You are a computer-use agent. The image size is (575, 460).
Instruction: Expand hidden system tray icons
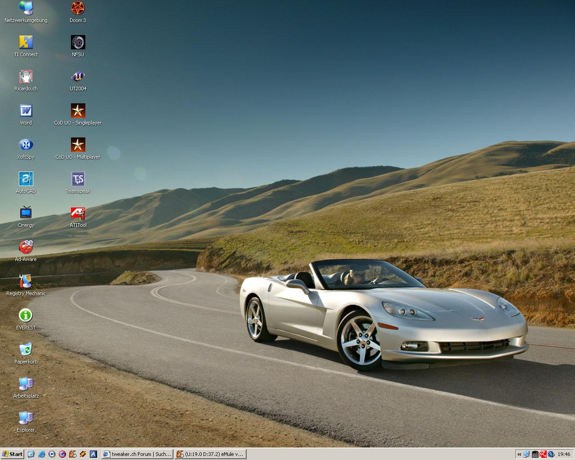click(519, 454)
